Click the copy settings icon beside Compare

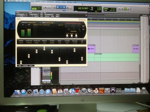[33, 16]
